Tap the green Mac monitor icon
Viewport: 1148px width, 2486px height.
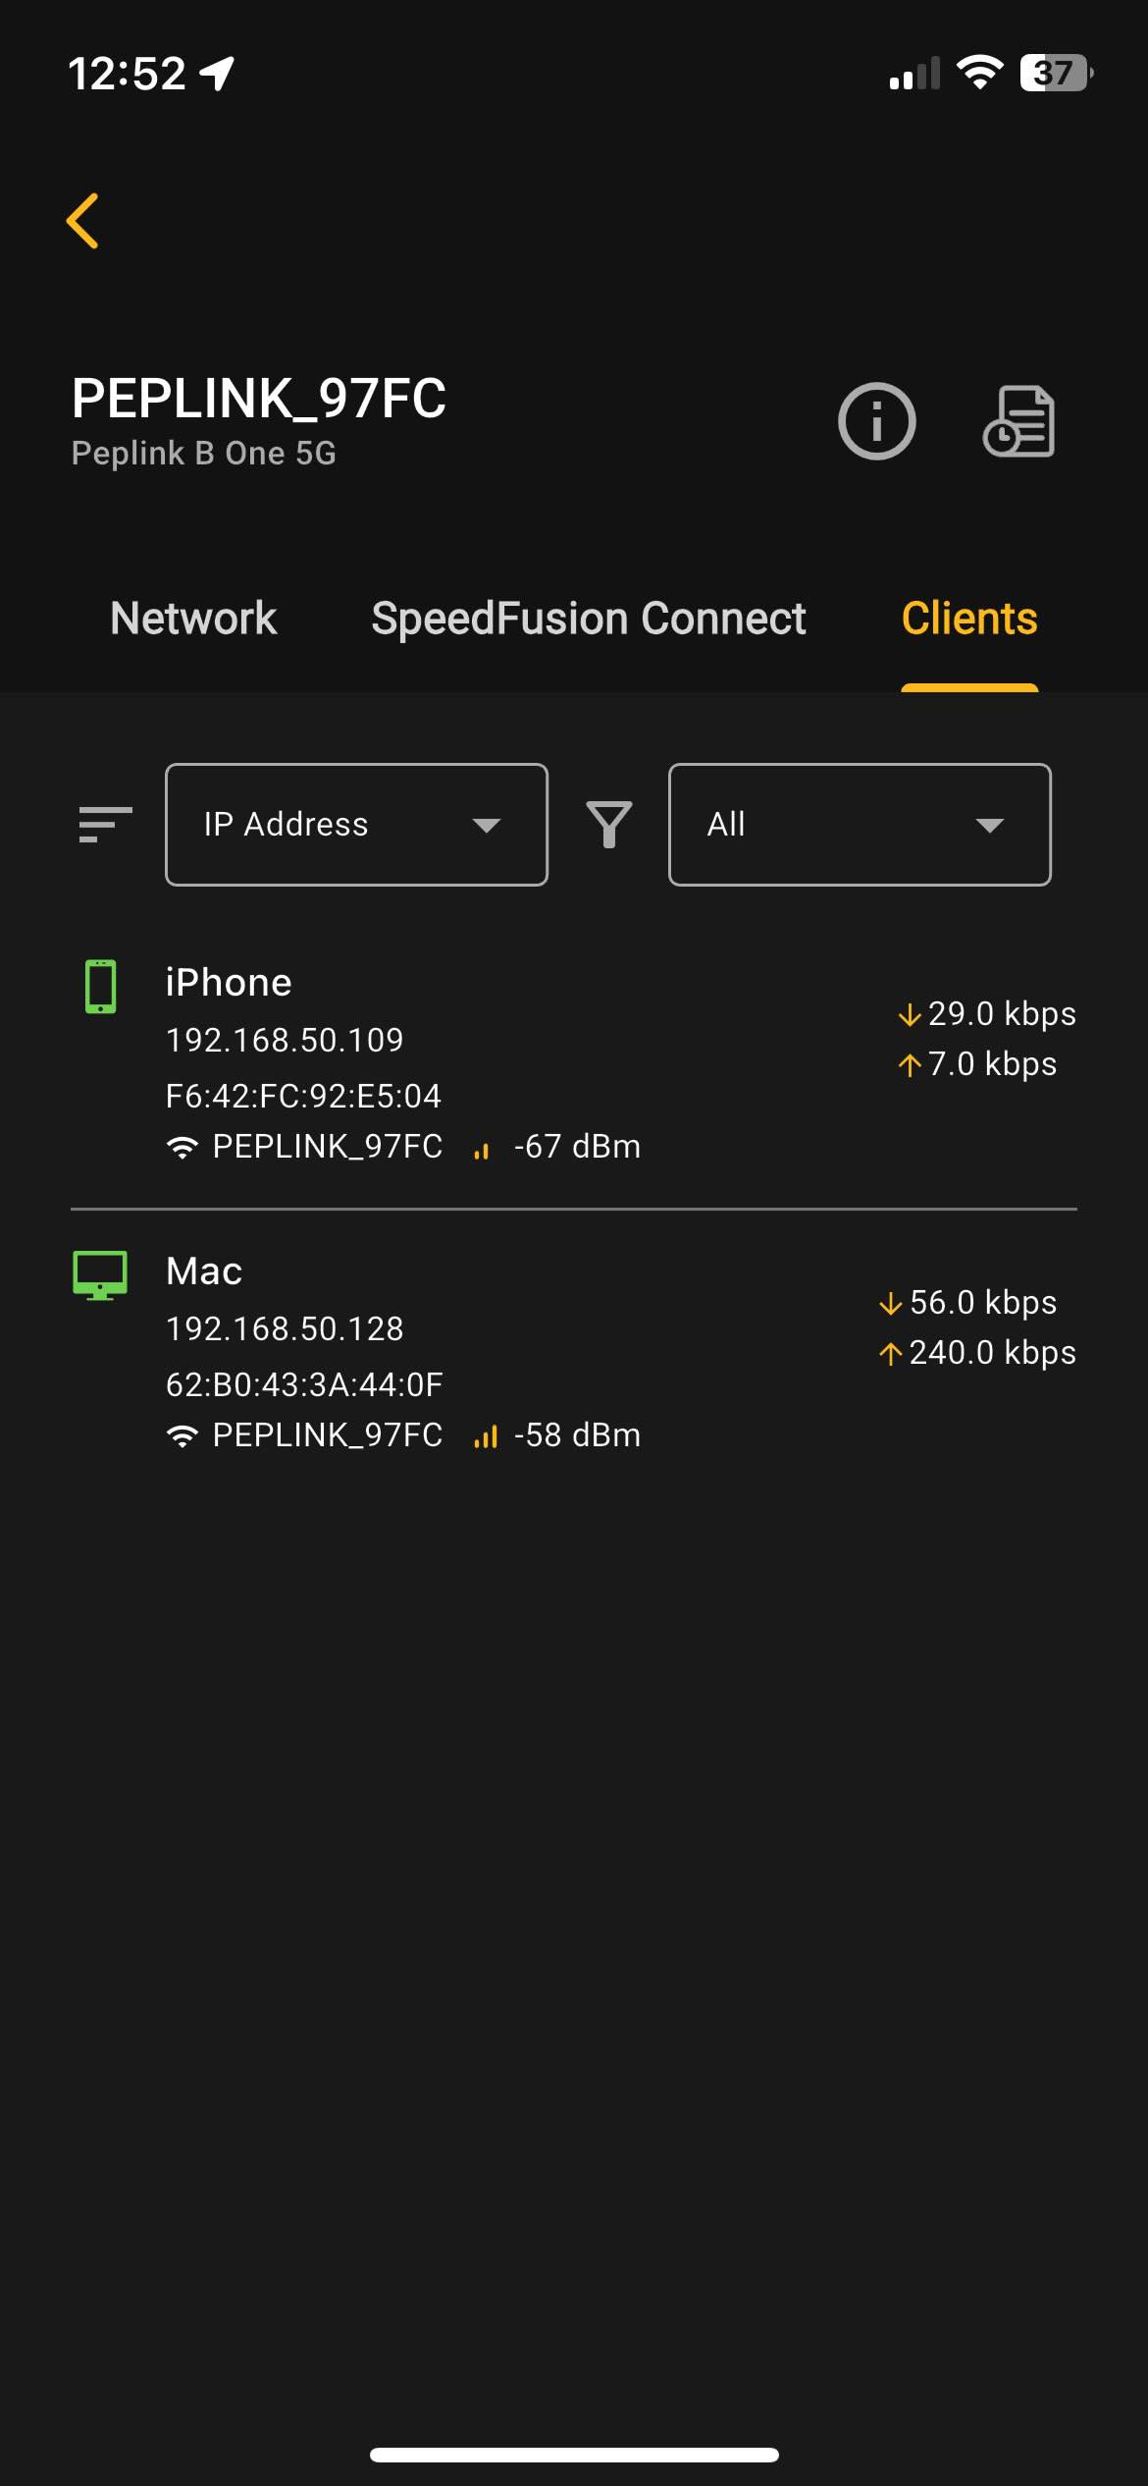coord(100,1275)
